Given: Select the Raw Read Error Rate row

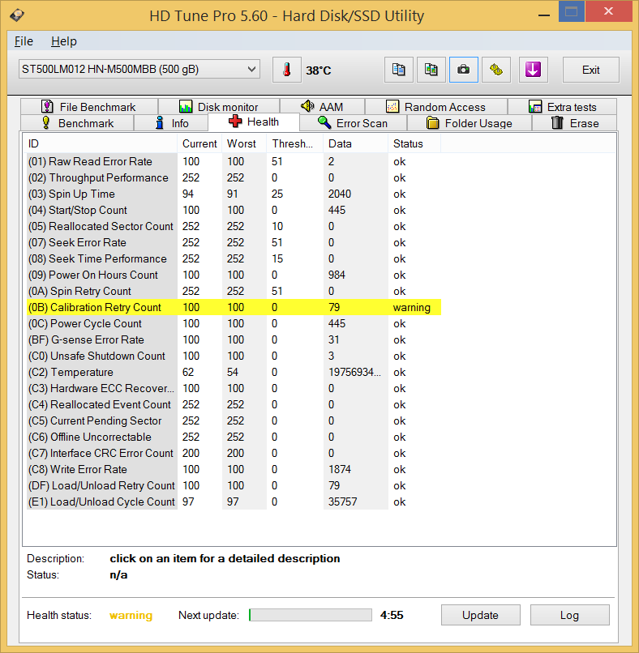Looking at the screenshot, I should (234, 161).
